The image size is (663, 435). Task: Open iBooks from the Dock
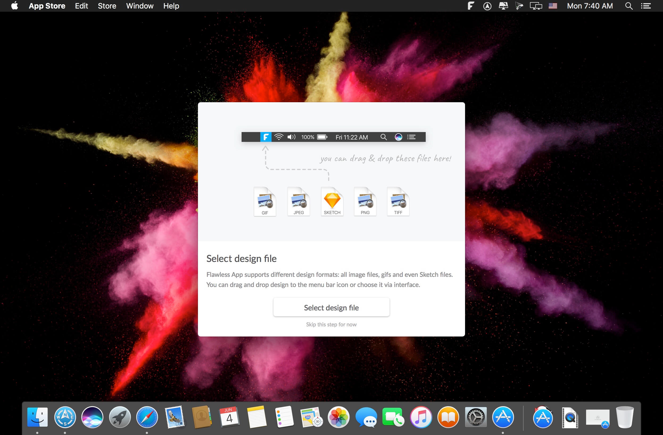click(x=448, y=417)
